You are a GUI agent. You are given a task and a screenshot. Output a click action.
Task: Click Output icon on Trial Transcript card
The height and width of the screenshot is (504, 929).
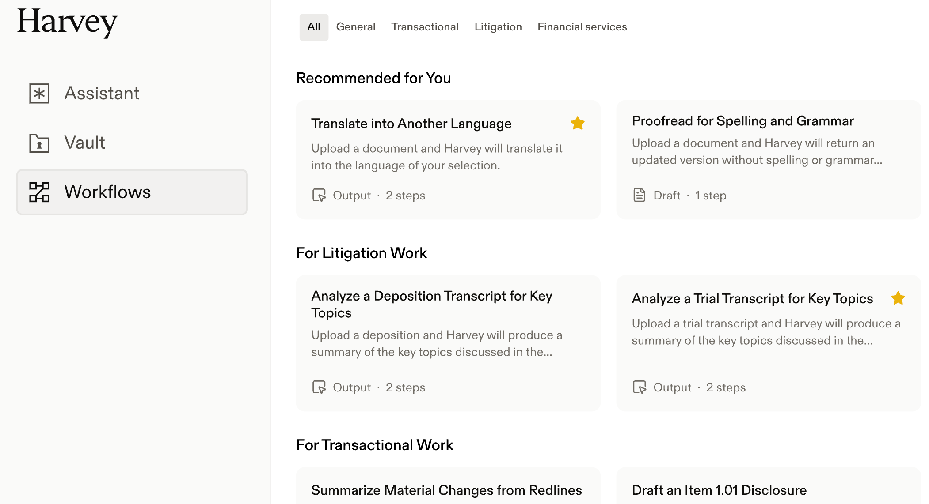(x=639, y=387)
